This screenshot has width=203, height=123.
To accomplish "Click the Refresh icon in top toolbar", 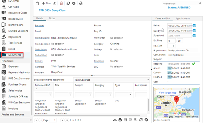I will [x=68, y=3].
